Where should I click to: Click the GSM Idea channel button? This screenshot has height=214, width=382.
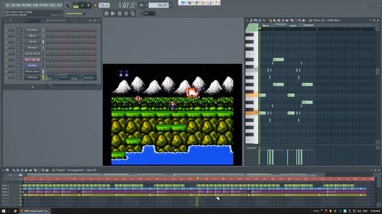[32, 78]
